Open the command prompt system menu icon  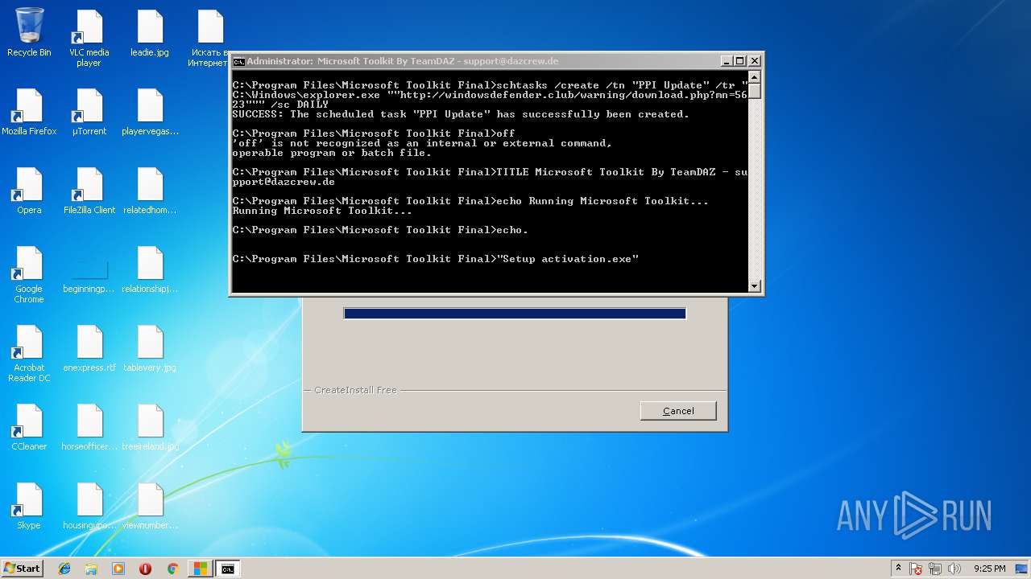238,61
